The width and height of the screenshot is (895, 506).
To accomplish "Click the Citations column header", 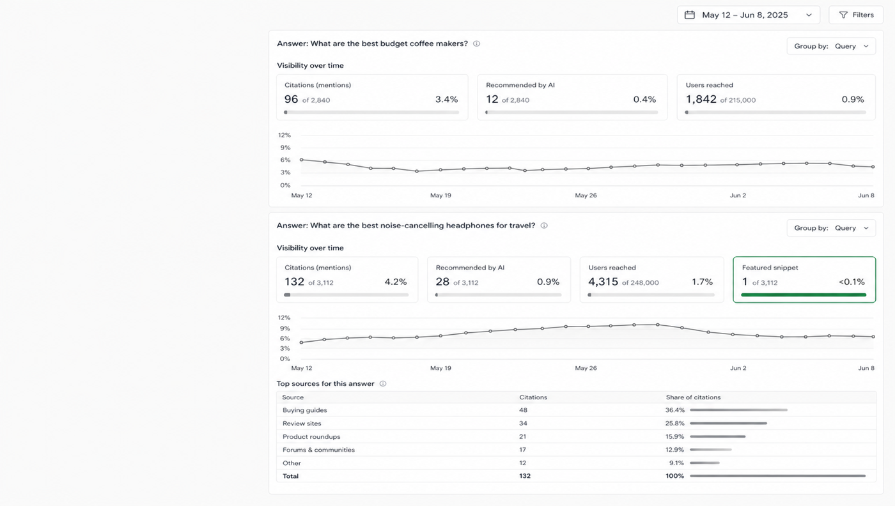I will pyautogui.click(x=533, y=397).
